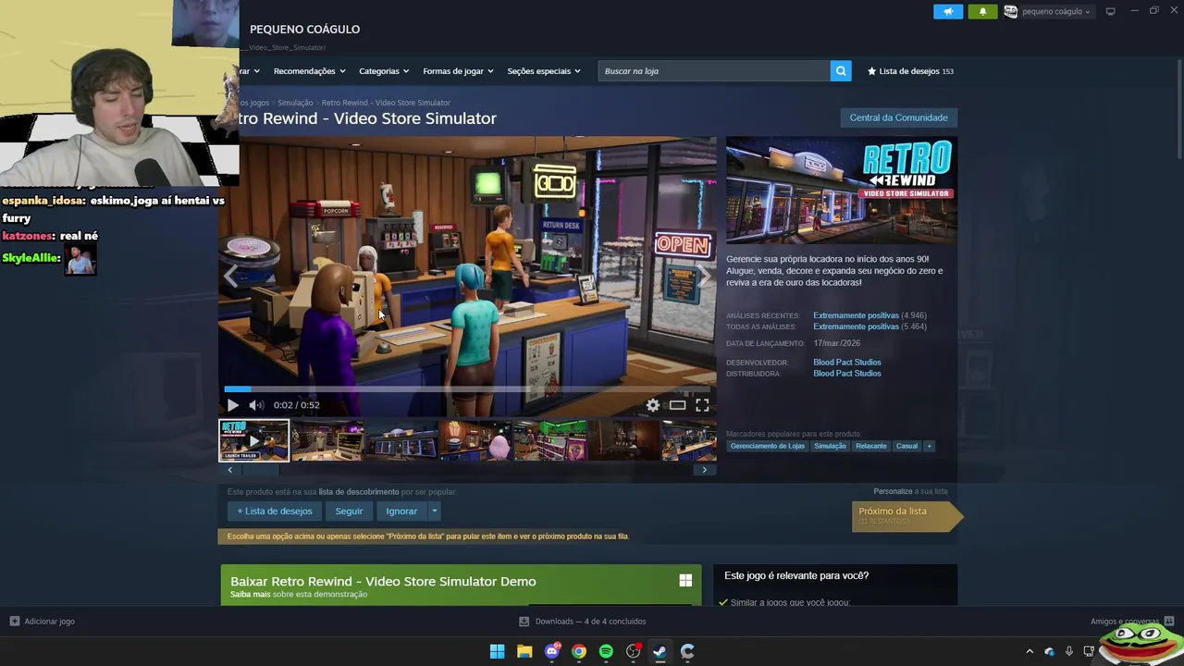Open the notifications bell button
This screenshot has width=1184, height=666.
[982, 11]
